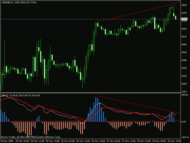Click the 27 Nov 11:00 time label
Image resolution: width=190 pixels, height=143 pixels.
[129, 141]
